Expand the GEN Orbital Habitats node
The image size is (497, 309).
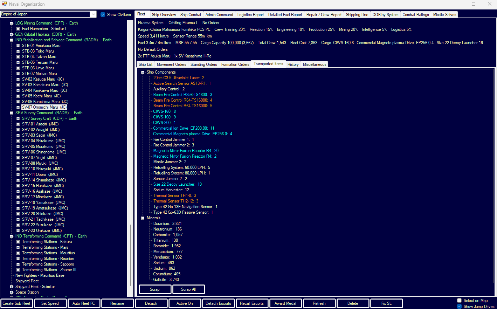point(11,34)
